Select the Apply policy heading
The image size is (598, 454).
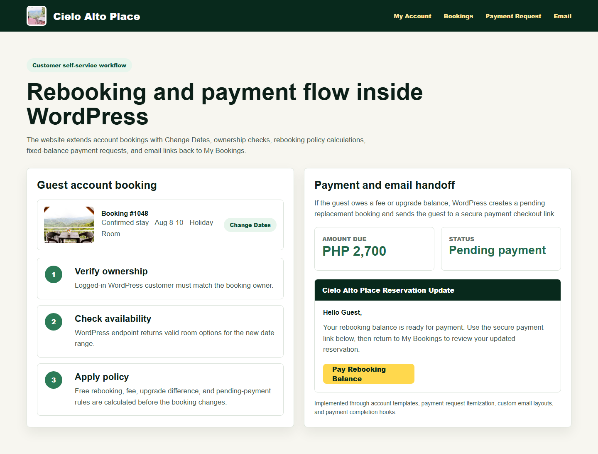102,377
